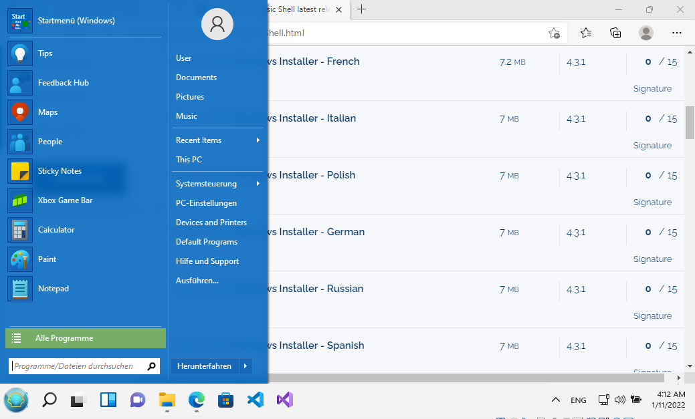This screenshot has height=419, width=695.
Task: Open Signature link for French installer
Action: [652, 89]
